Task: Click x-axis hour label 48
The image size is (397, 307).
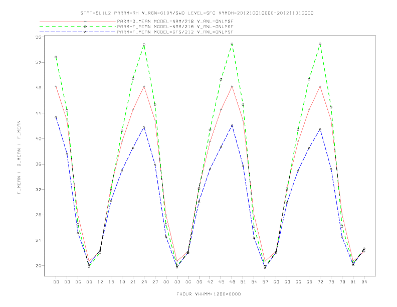Action: pyautogui.click(x=232, y=282)
